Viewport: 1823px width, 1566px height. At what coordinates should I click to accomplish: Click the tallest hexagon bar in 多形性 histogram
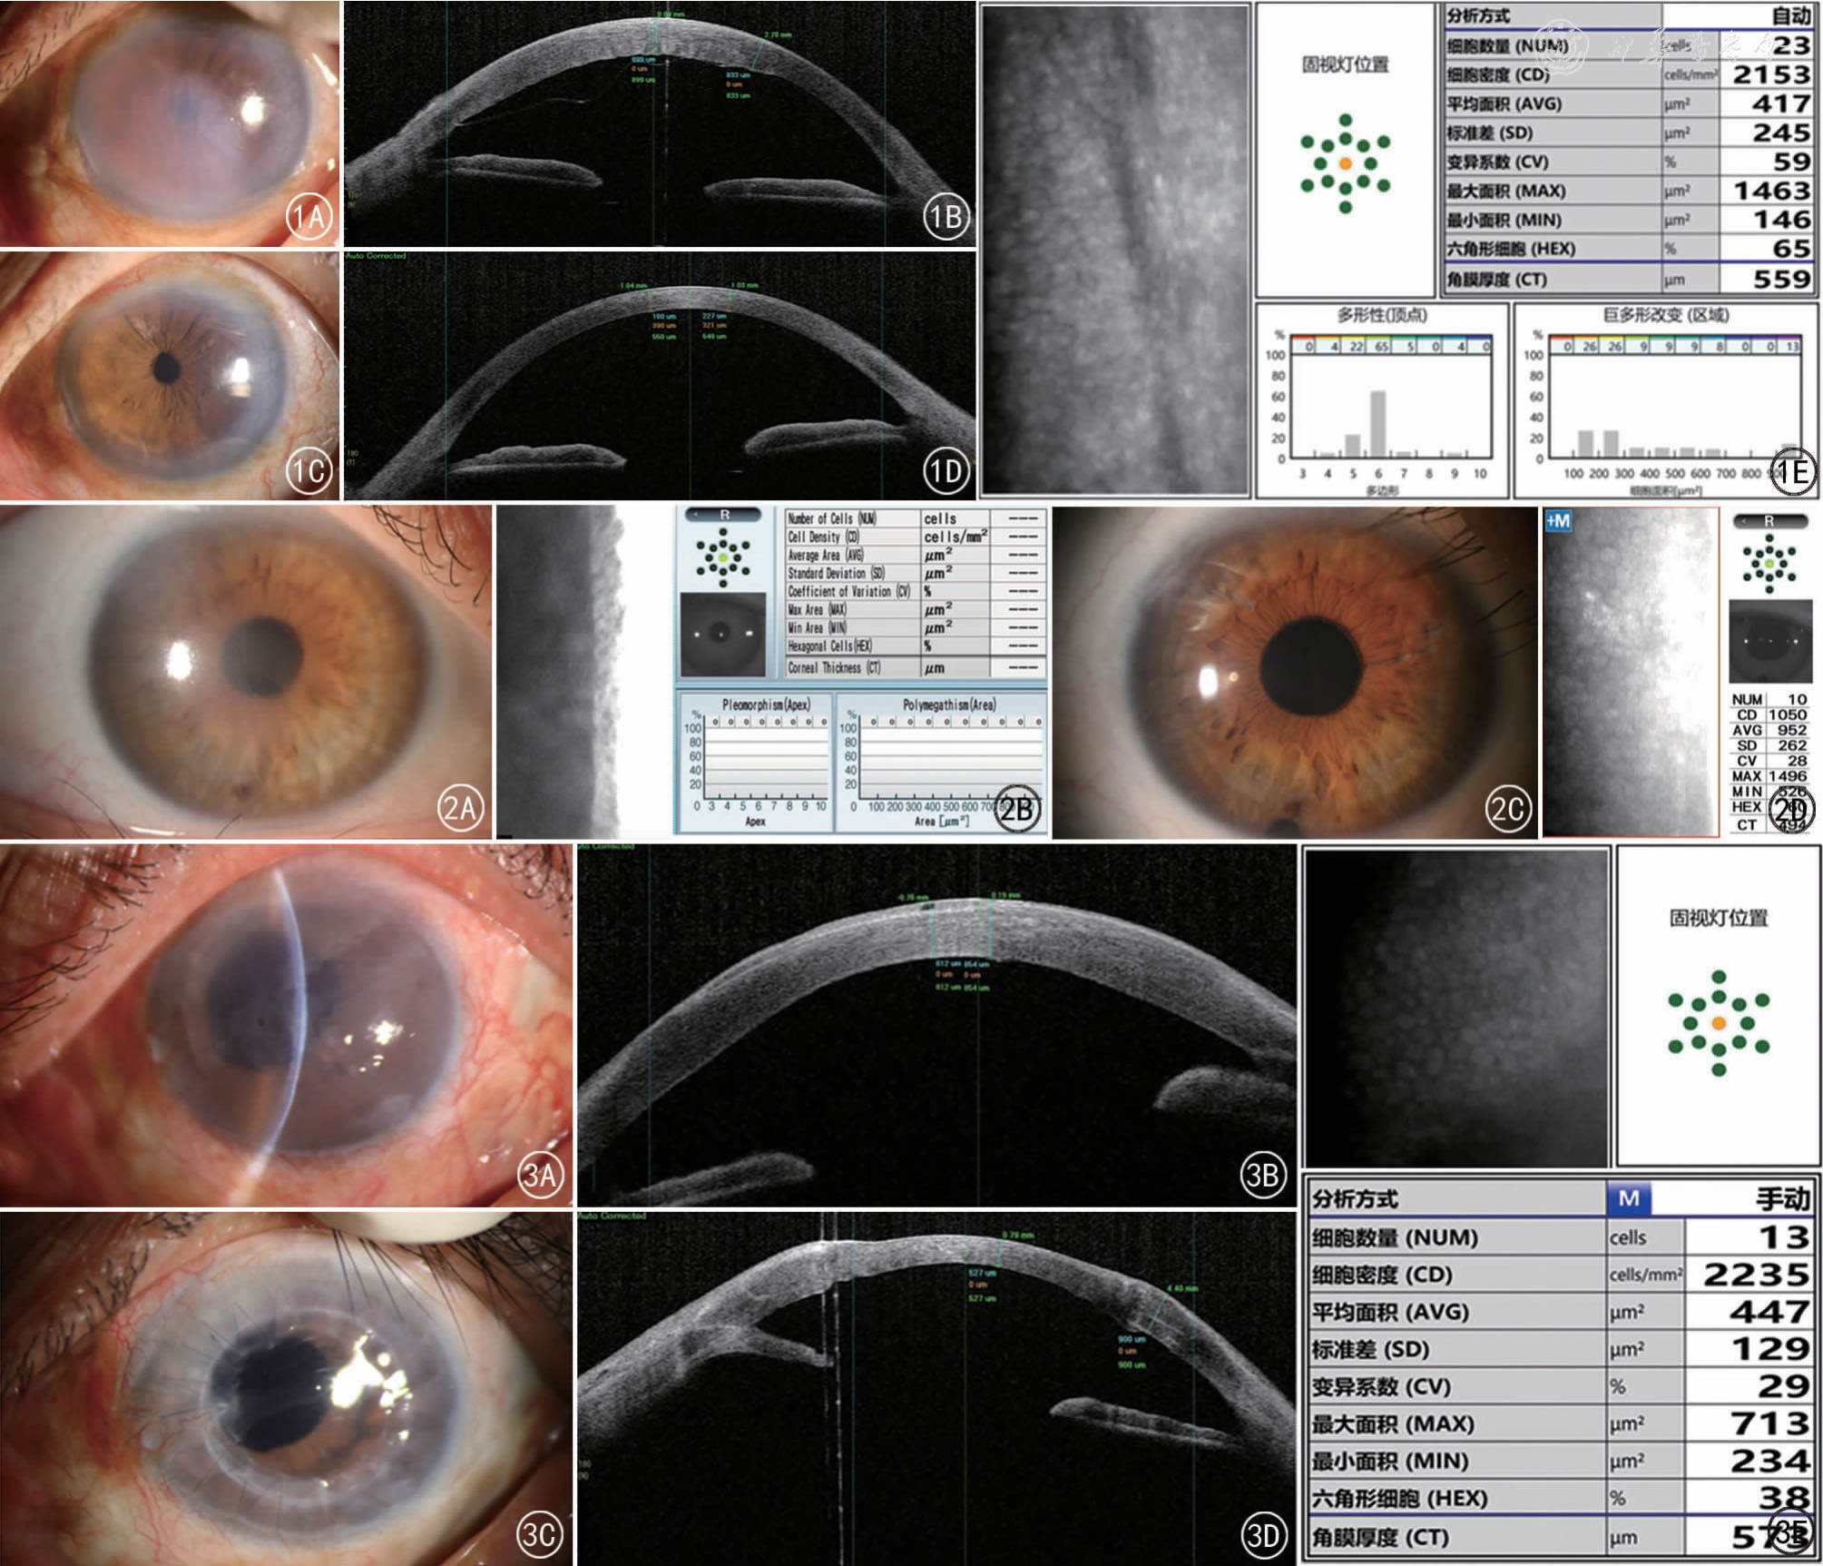(x=1377, y=423)
